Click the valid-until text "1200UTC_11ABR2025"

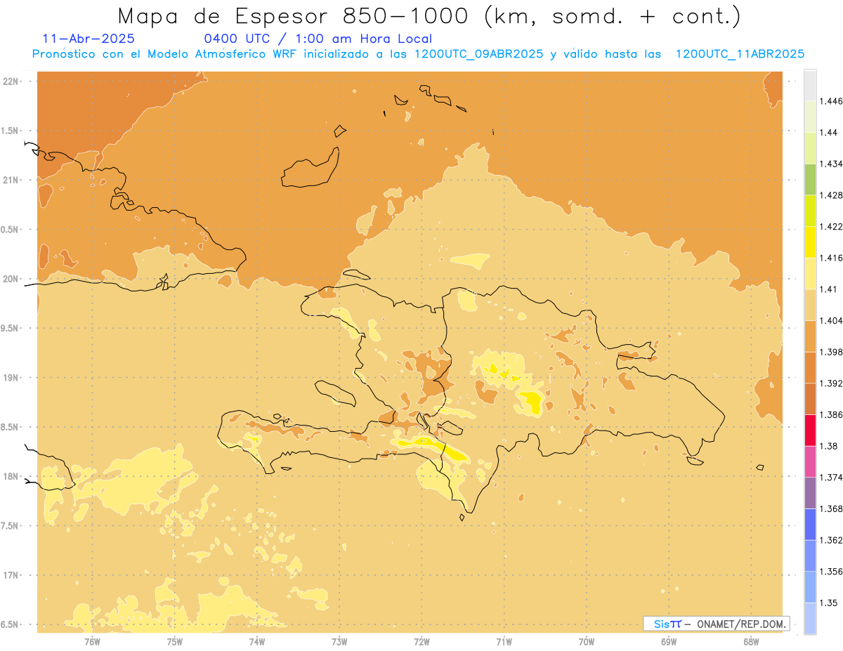click(x=740, y=54)
